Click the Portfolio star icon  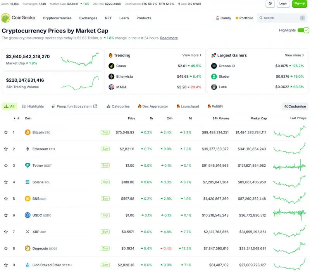click(237, 18)
